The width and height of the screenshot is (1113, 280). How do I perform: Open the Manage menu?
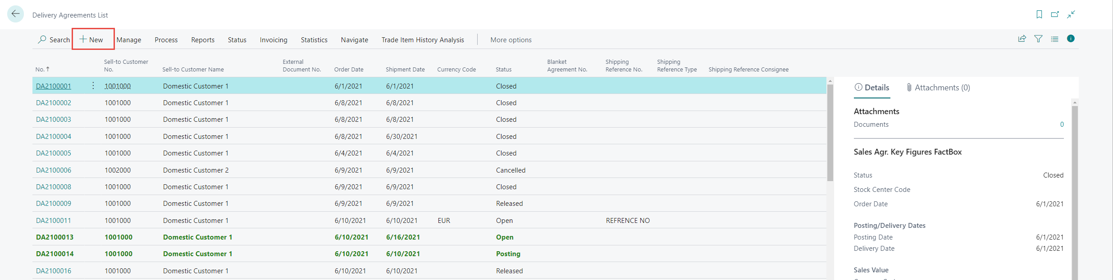coord(129,40)
